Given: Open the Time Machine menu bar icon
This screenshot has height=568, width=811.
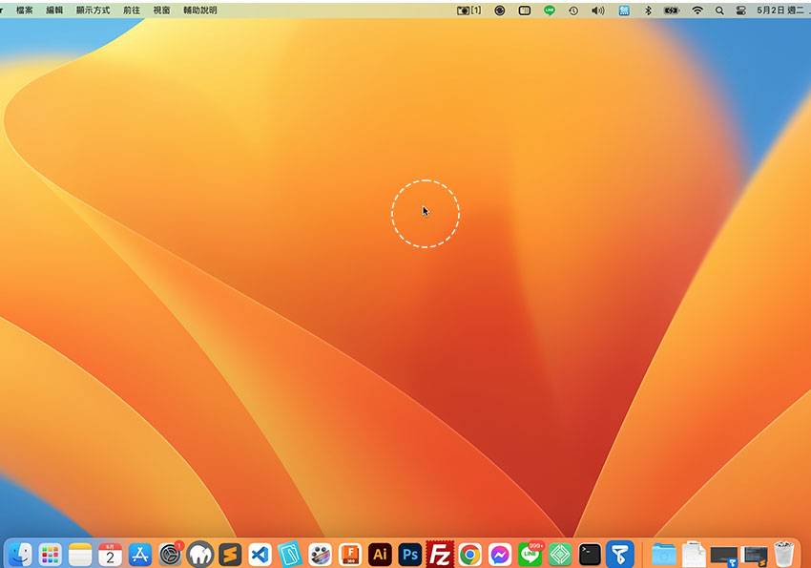Looking at the screenshot, I should pyautogui.click(x=573, y=10).
